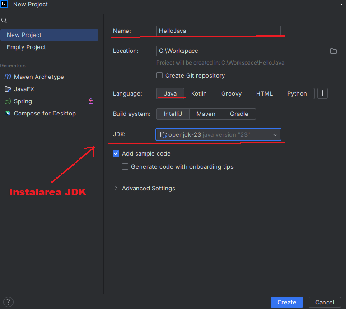This screenshot has height=309, width=346.
Task: Open the JDK openjdk-23 dropdown
Action: pyautogui.click(x=218, y=134)
